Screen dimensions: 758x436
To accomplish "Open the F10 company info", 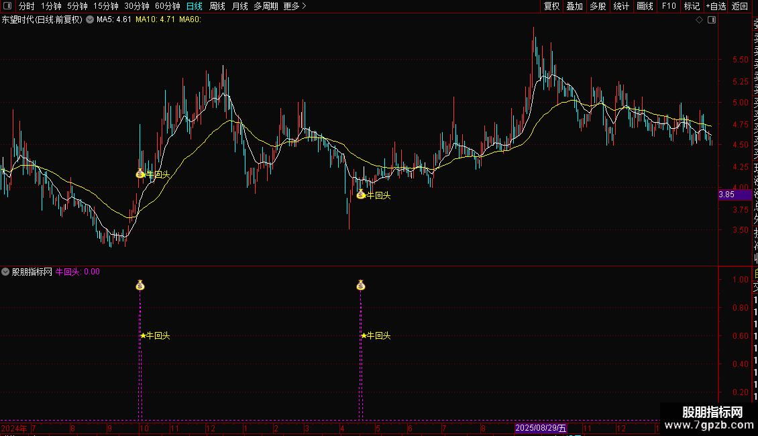I will [x=669, y=6].
